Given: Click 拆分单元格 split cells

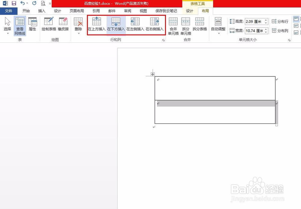Looking at the screenshot, I should [x=186, y=26].
